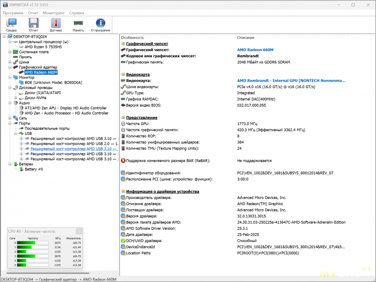
Task: Click the Описание column header
Action: 246,37
